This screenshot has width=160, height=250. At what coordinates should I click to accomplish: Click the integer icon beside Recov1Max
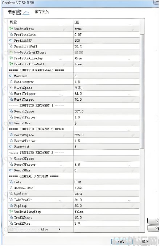[x=11, y=123]
